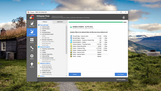Click the CCleaner logo in header
Image resolution: width=161 pixels, height=91 pixels.
(x=32, y=17)
